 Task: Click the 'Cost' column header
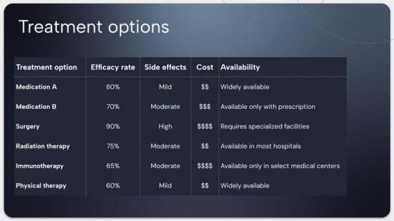point(205,67)
